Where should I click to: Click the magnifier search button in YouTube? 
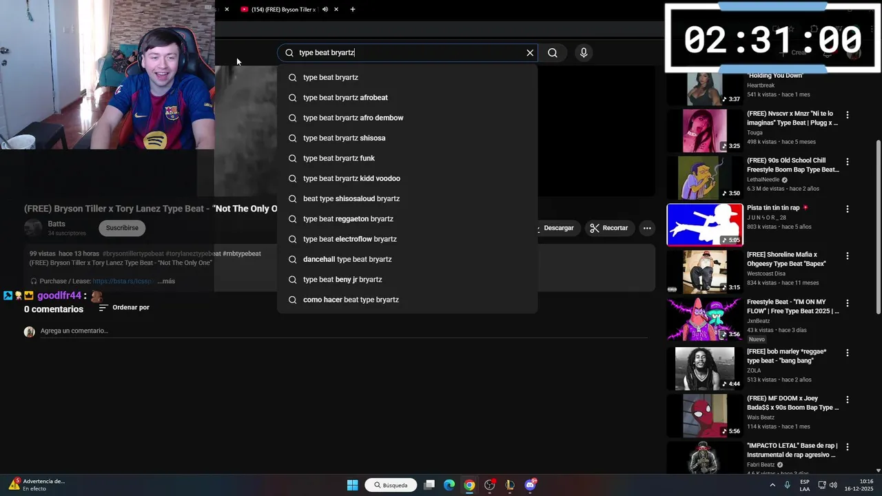coord(553,53)
